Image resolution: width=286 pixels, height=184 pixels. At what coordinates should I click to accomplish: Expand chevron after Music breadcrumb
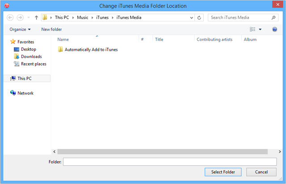[93, 18]
